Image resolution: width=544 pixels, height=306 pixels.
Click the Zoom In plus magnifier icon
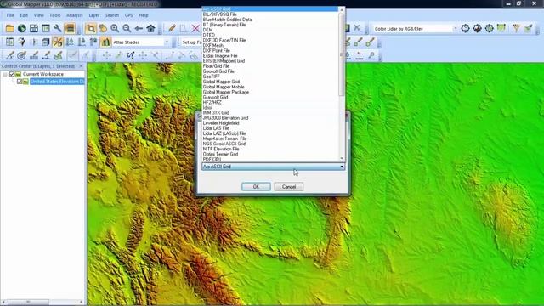pos(115,28)
